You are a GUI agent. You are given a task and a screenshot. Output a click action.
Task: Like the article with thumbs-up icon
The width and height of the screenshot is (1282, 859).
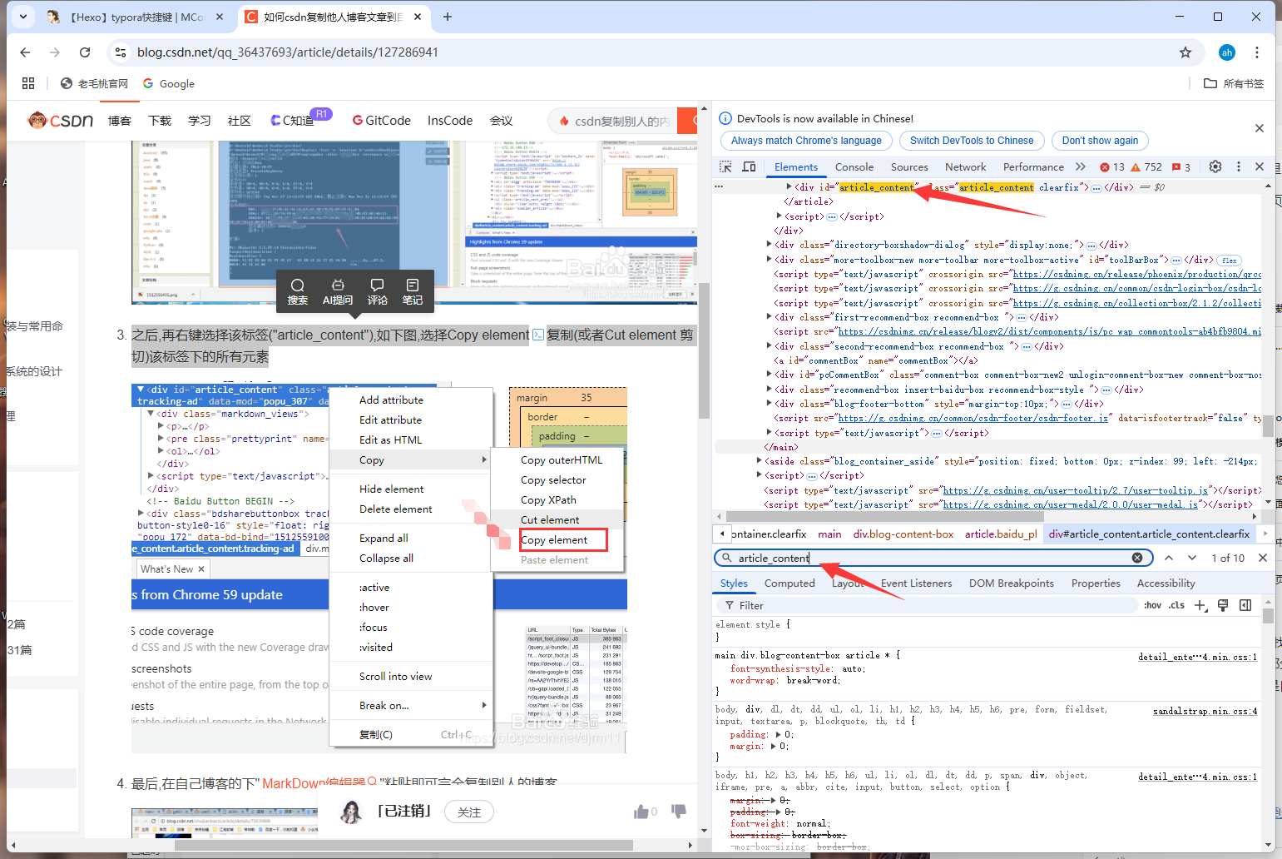641,812
